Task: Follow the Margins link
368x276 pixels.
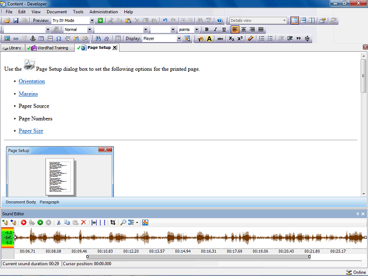Action: point(28,94)
